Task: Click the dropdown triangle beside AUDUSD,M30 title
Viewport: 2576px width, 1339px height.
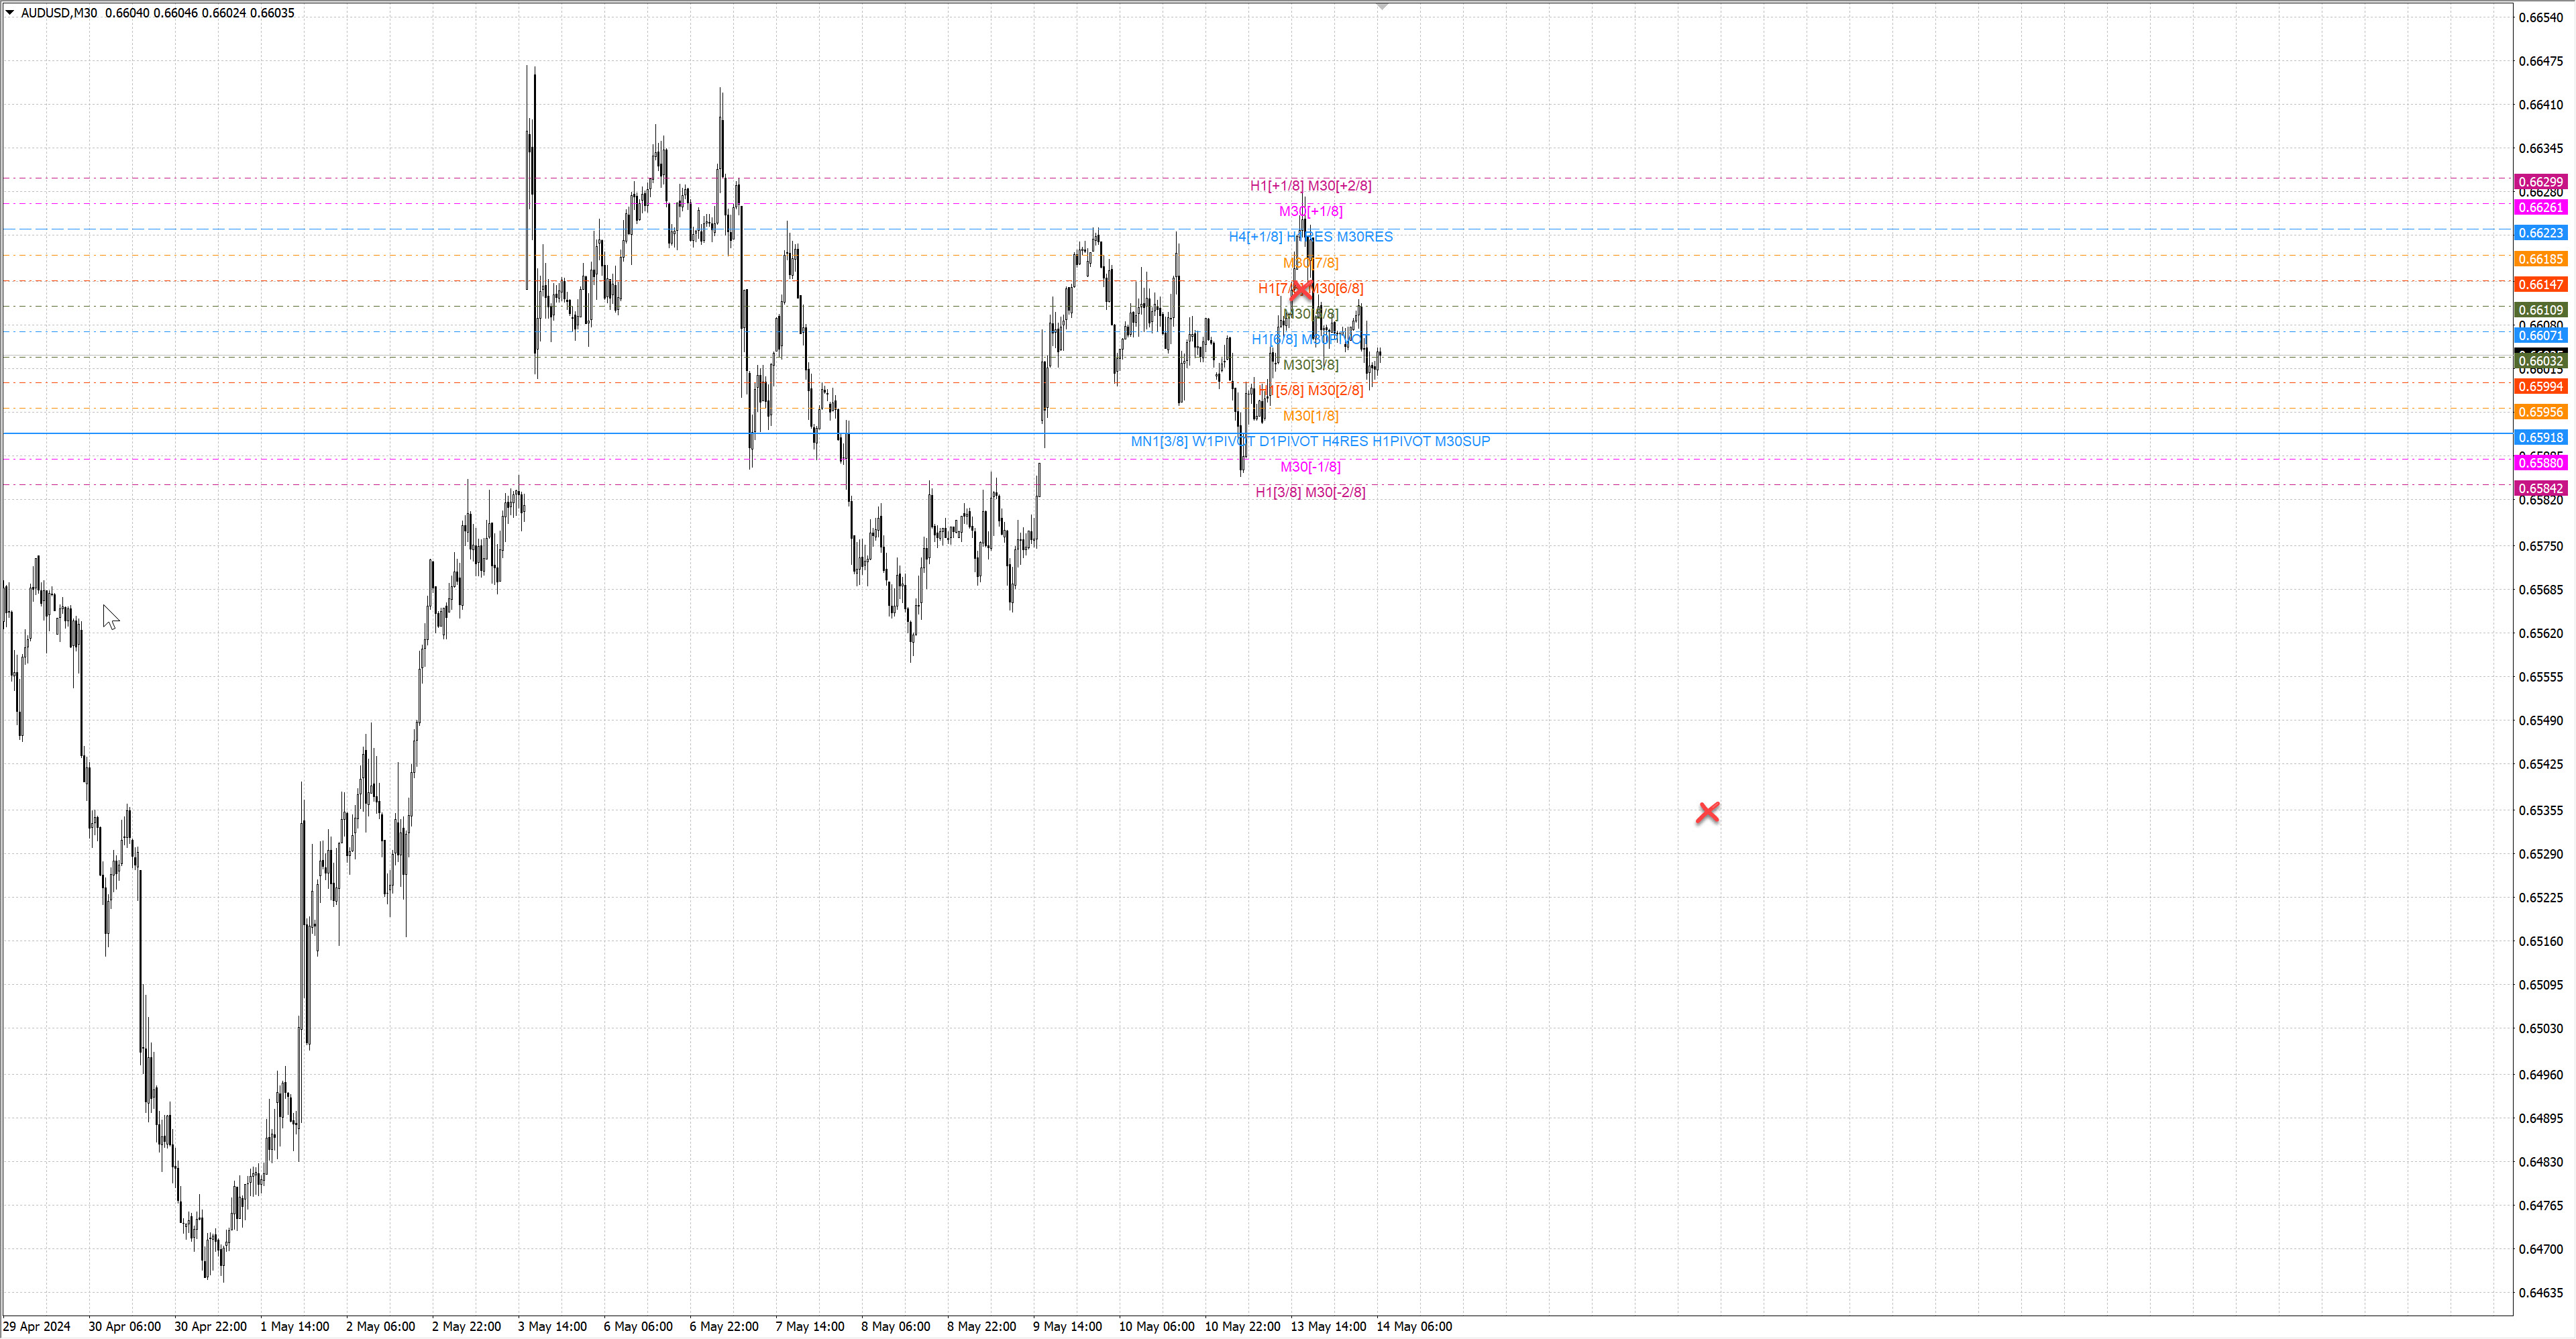Action: pos(10,13)
